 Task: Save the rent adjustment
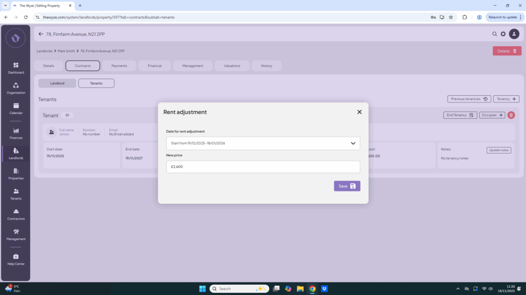pos(347,186)
